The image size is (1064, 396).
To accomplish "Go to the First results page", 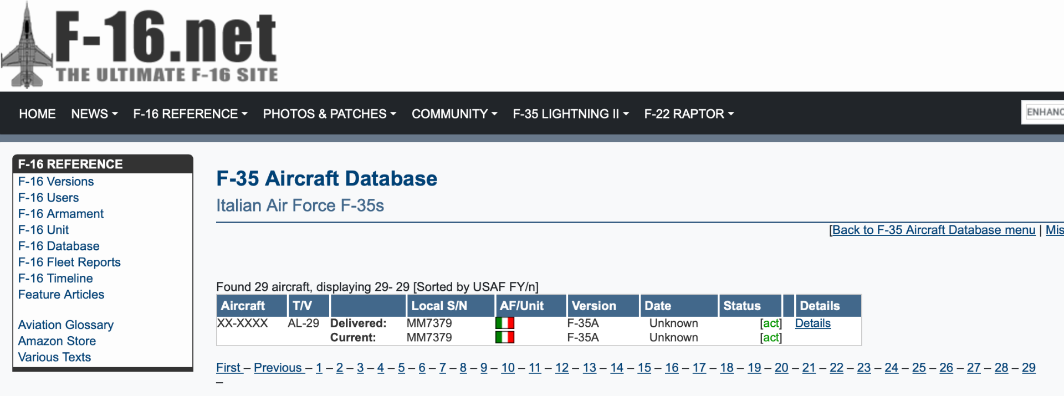I will pyautogui.click(x=228, y=368).
